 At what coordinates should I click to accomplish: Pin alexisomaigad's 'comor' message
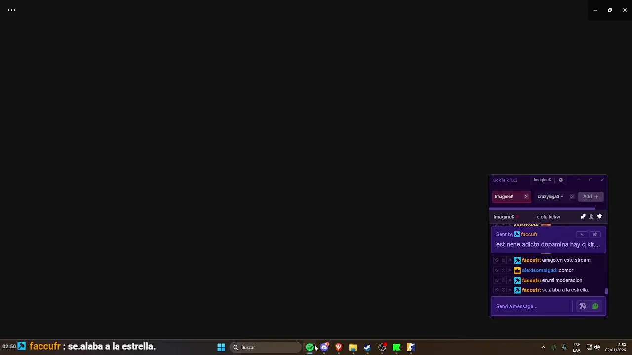tap(510, 270)
